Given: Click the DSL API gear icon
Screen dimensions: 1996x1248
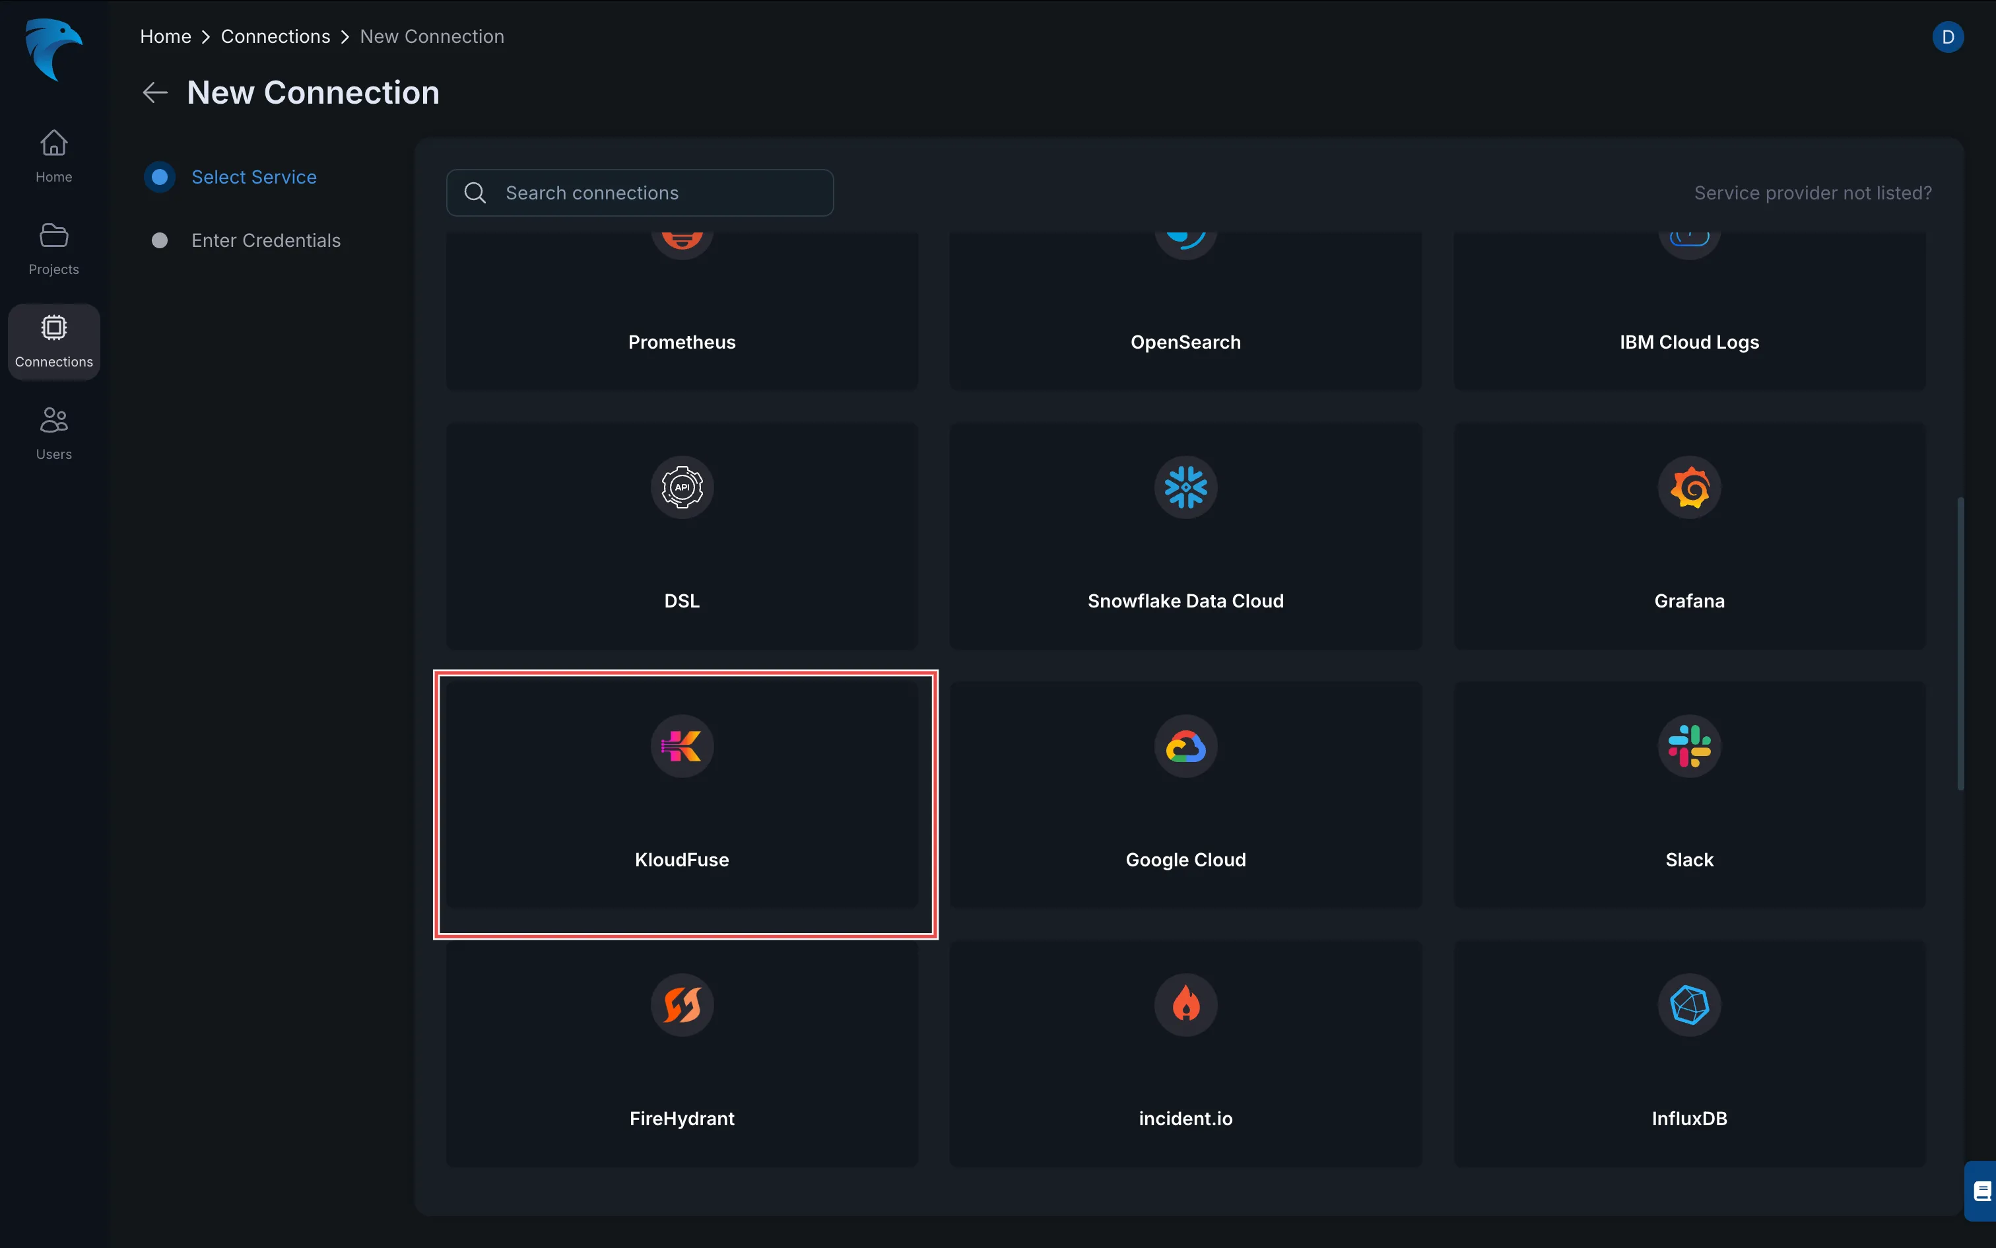Looking at the screenshot, I should (681, 487).
